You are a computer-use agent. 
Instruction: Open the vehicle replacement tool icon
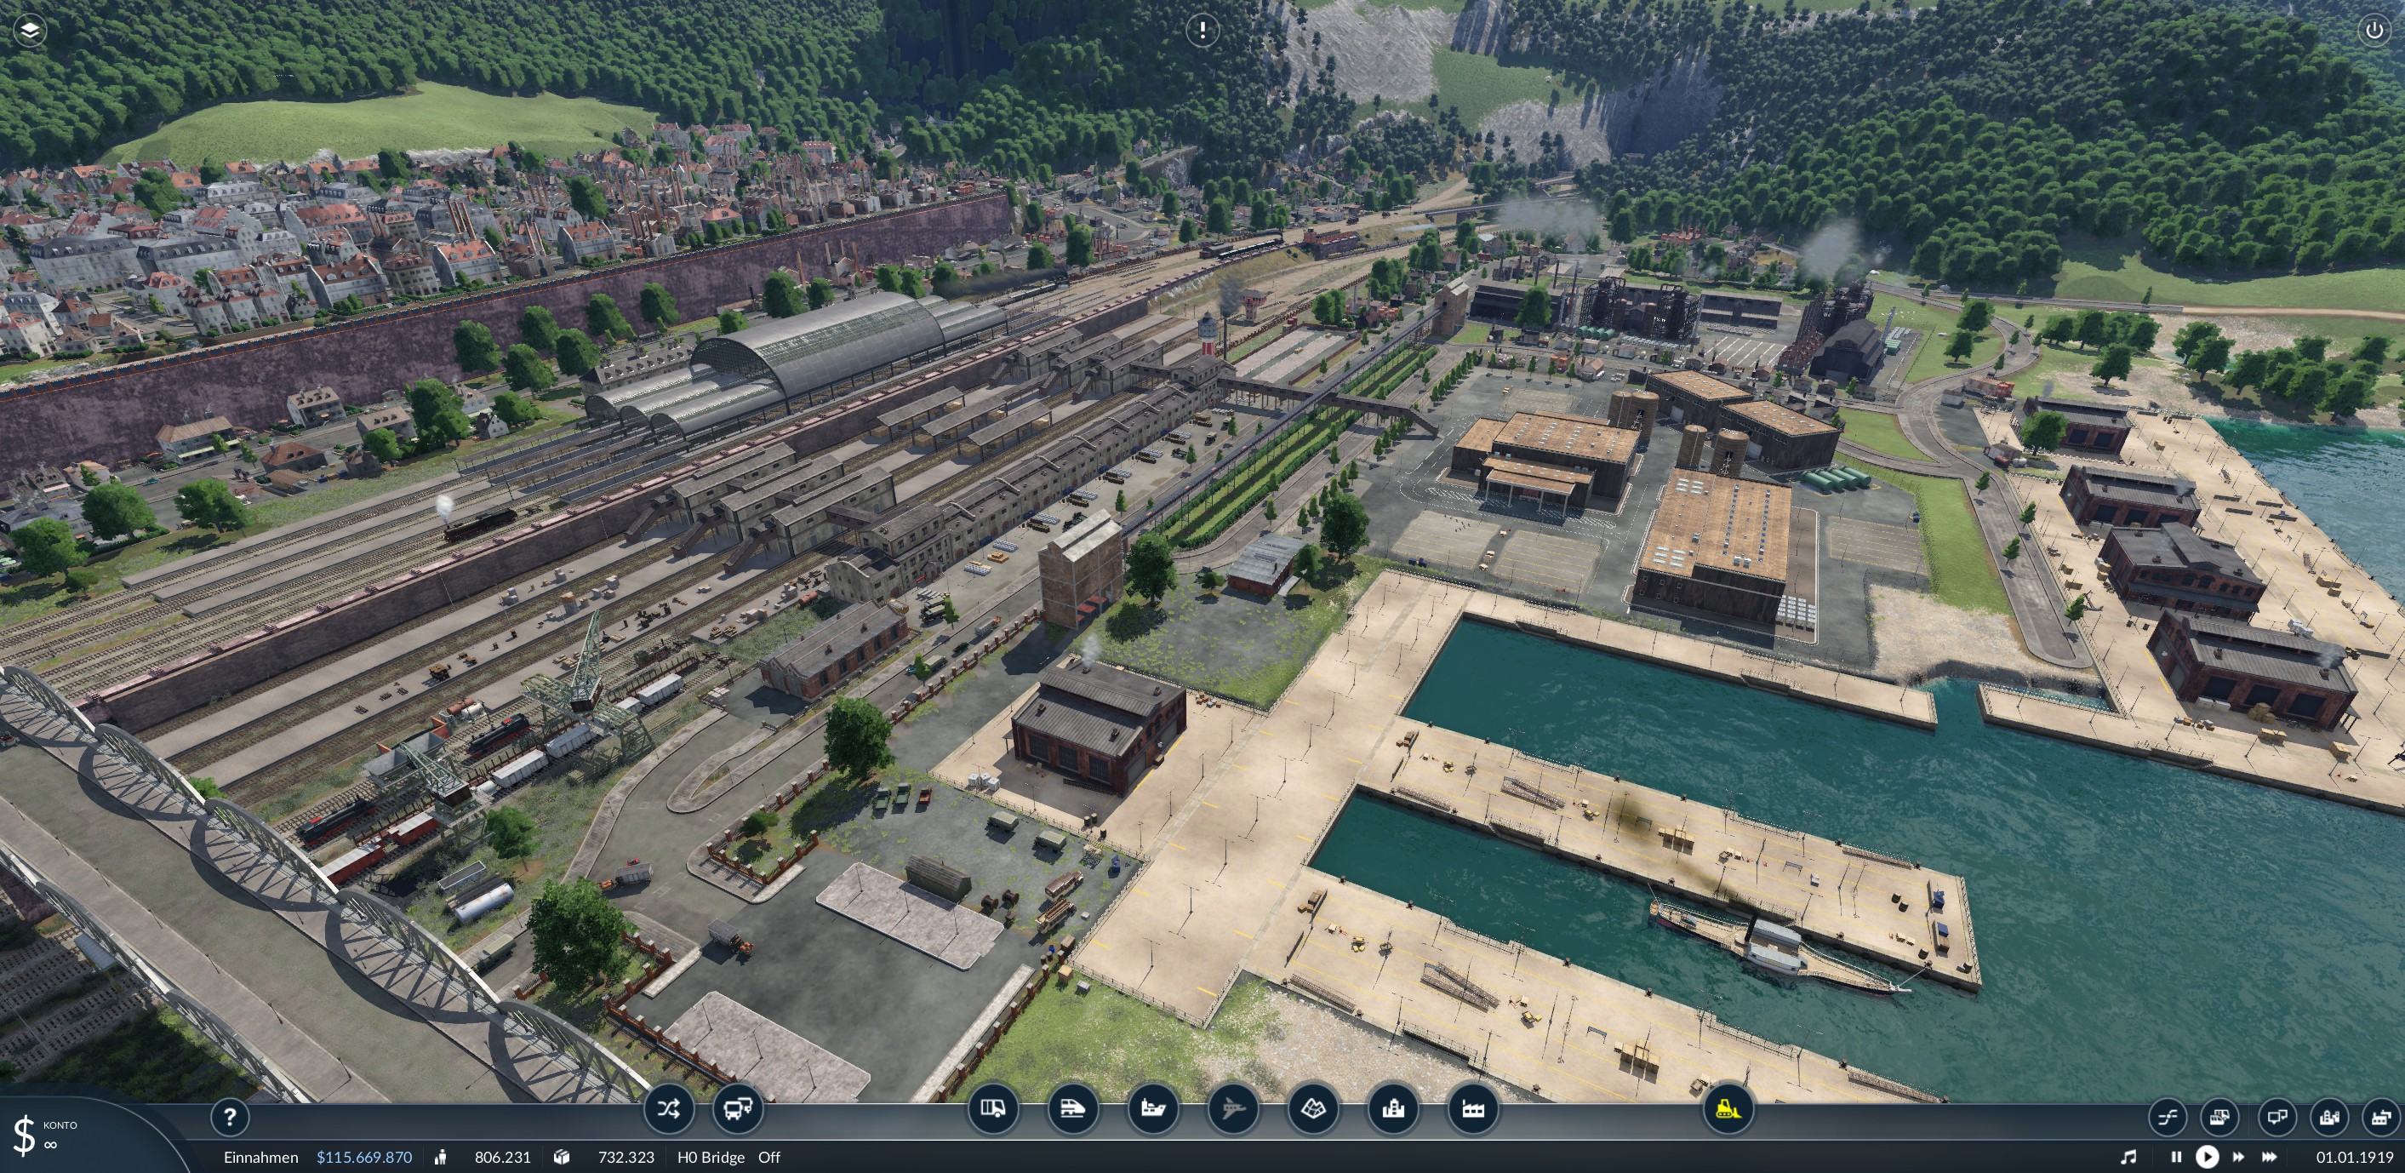pyautogui.click(x=2220, y=1117)
